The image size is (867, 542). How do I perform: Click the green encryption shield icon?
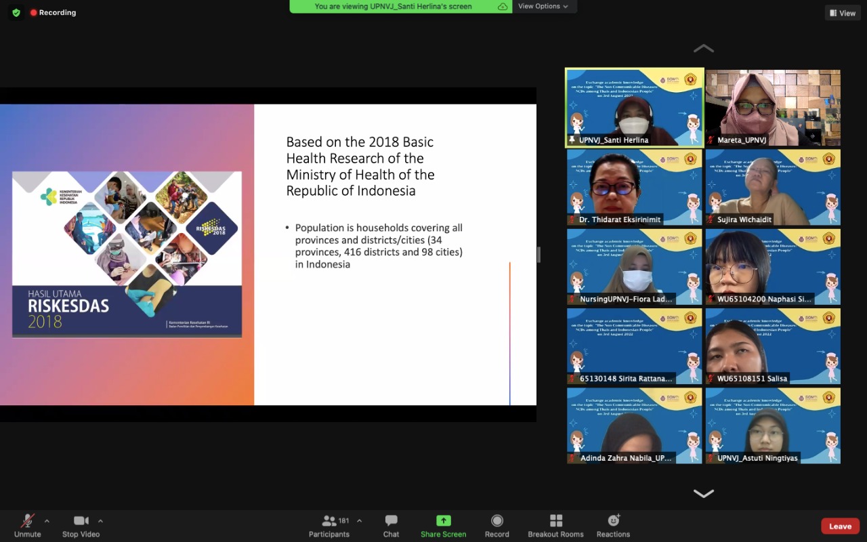pos(16,12)
